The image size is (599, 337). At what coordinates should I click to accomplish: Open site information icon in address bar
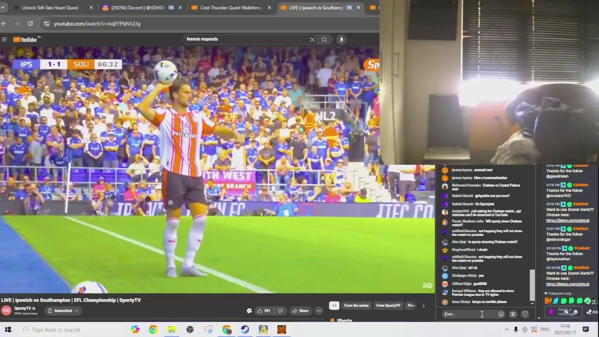click(46, 23)
